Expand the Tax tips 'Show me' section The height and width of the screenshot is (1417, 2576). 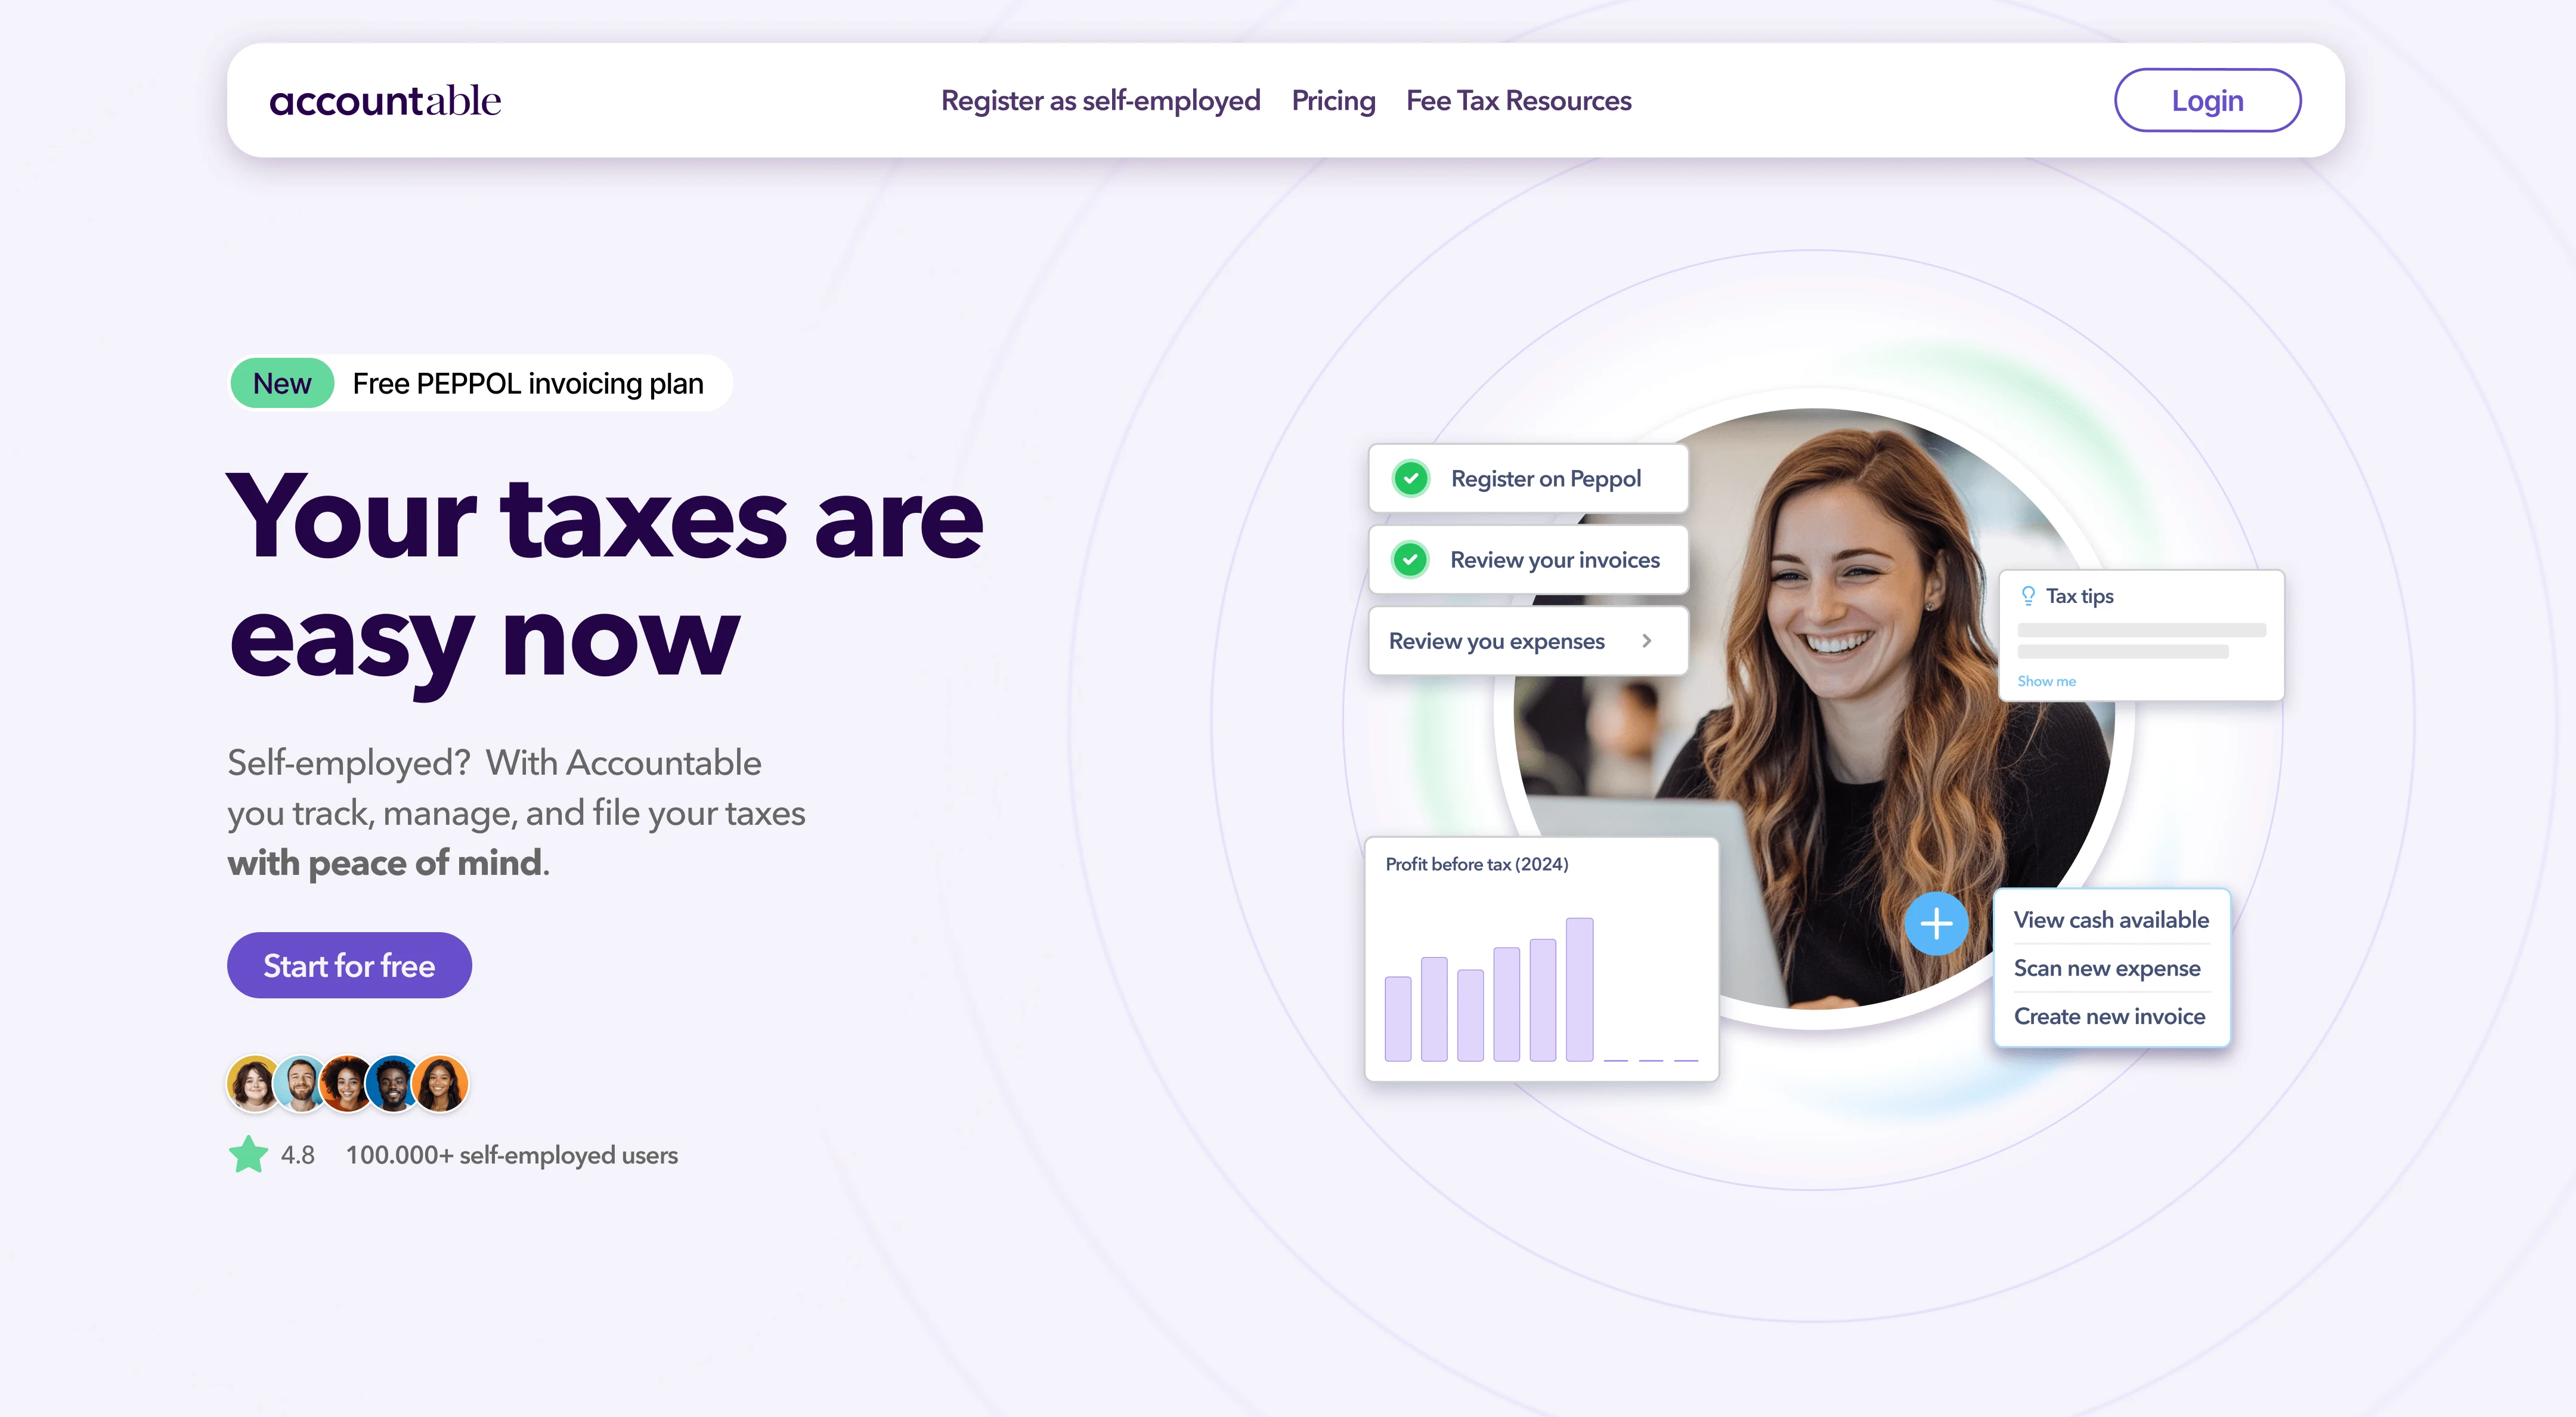[2048, 680]
